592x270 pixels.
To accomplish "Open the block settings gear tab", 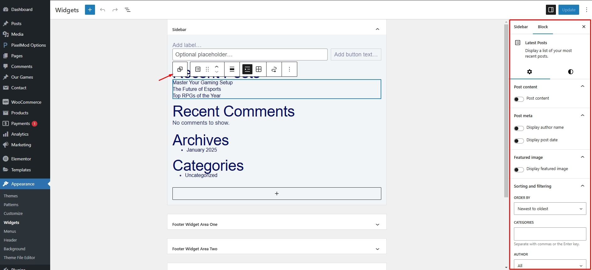I will point(530,72).
